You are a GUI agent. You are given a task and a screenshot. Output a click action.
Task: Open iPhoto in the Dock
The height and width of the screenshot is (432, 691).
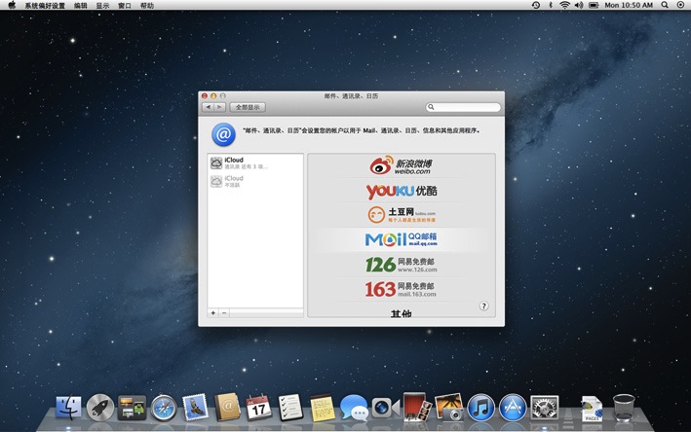coord(449,407)
